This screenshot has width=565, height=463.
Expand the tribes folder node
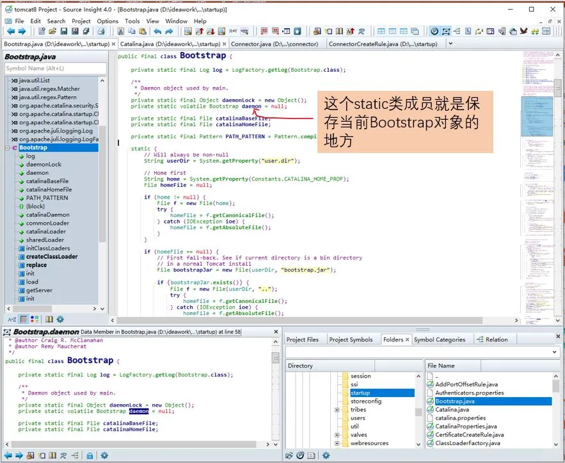coord(337,410)
